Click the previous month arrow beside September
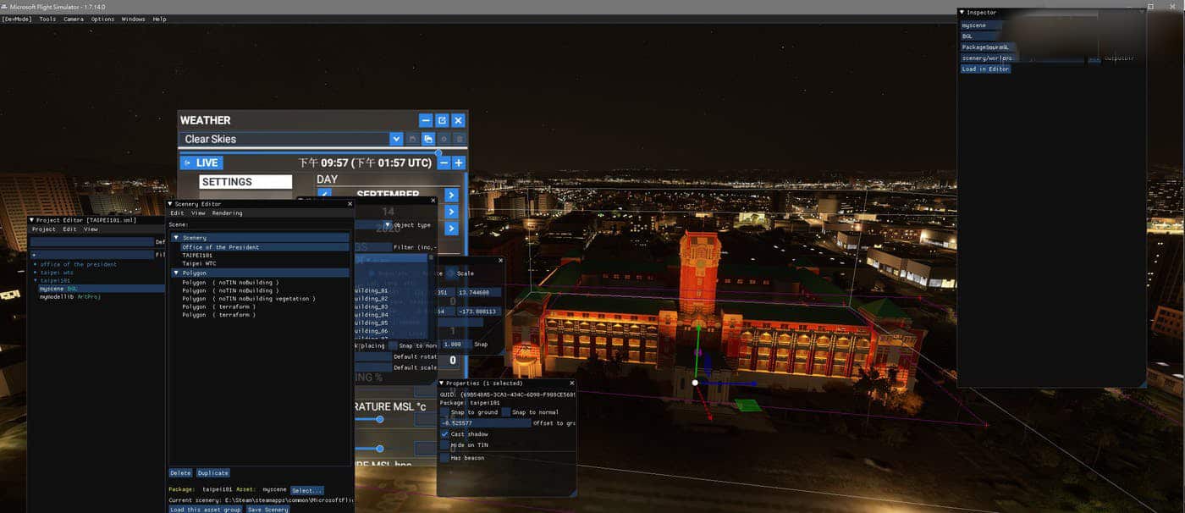 coord(323,195)
